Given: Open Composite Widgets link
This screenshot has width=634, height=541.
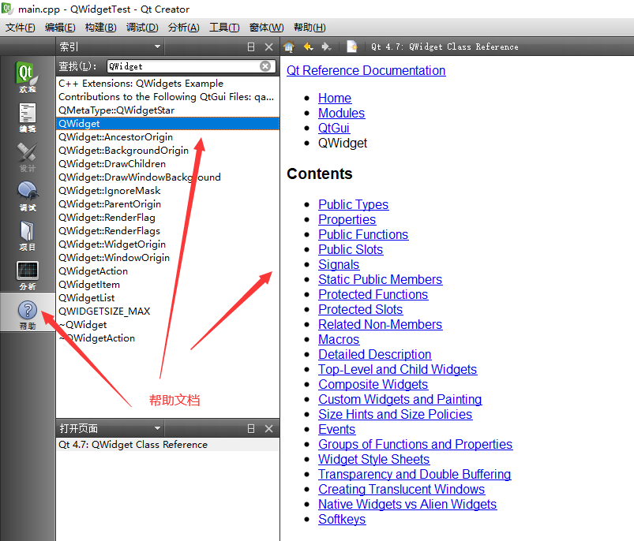Looking at the screenshot, I should (373, 384).
